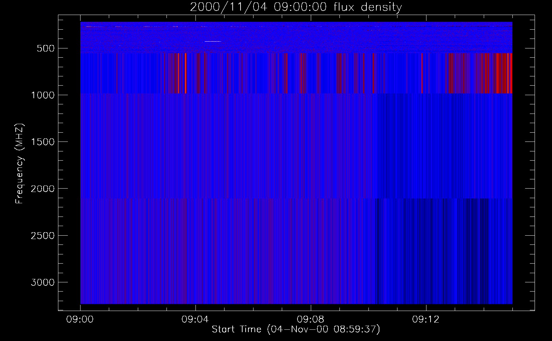Click the 2500 frequency tick label
Screen dimensions: 552x341
(42, 236)
